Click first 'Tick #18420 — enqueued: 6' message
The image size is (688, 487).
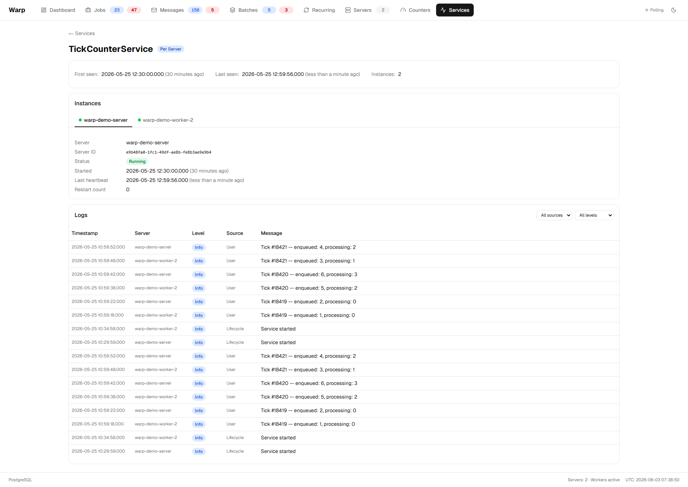[x=309, y=274]
